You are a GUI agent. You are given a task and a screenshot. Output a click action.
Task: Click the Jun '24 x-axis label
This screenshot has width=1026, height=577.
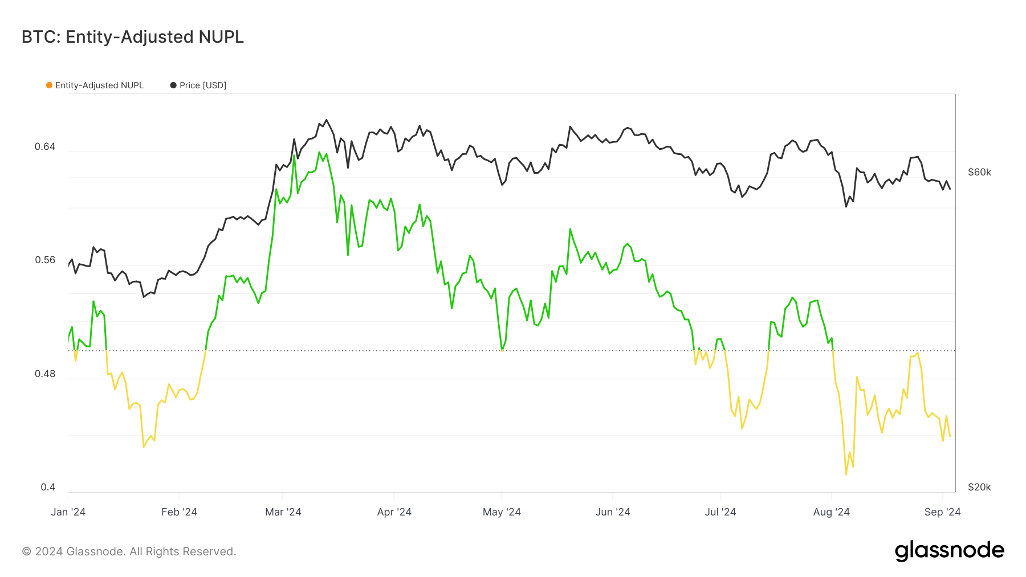click(613, 512)
